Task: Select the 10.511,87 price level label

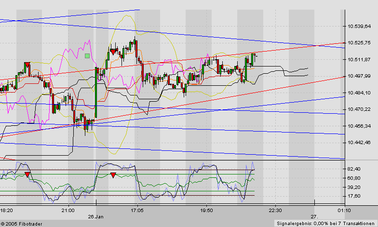Action: pos(359,60)
